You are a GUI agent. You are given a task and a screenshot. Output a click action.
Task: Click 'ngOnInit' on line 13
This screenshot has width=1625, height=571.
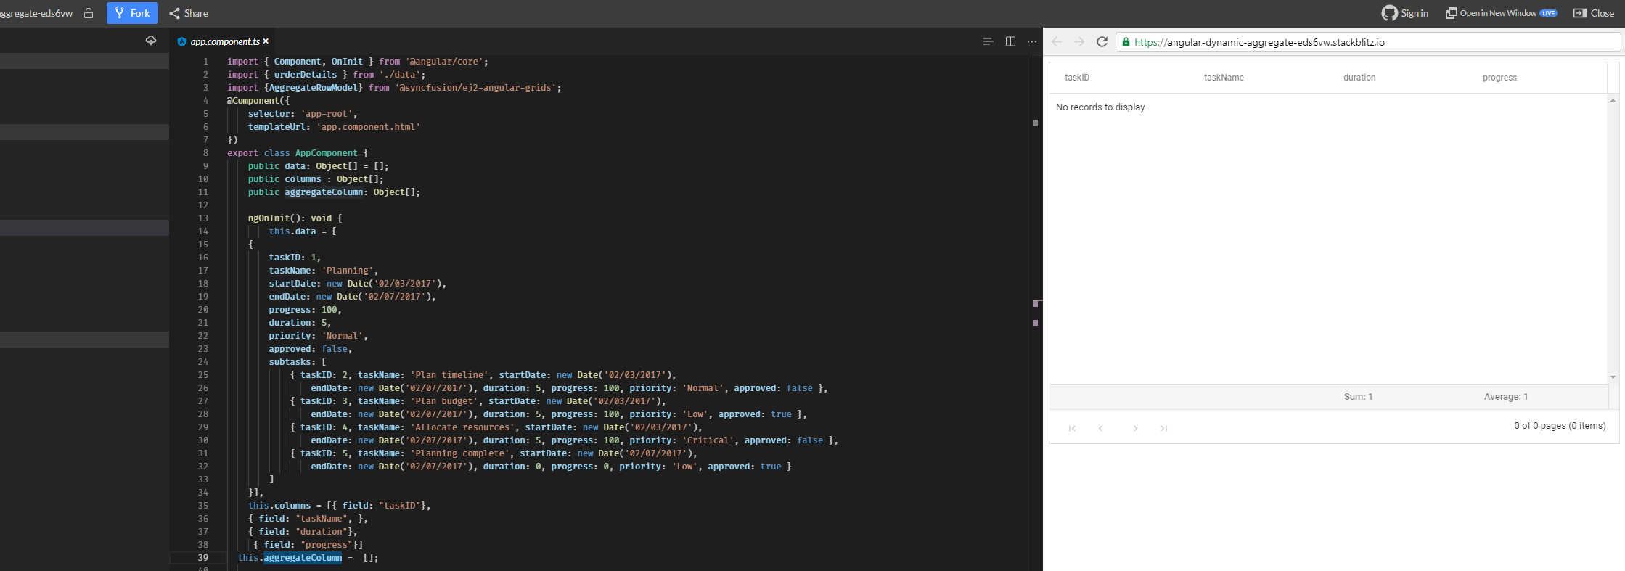(269, 218)
